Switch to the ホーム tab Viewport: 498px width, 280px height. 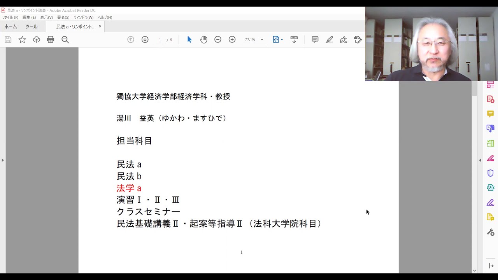click(11, 26)
